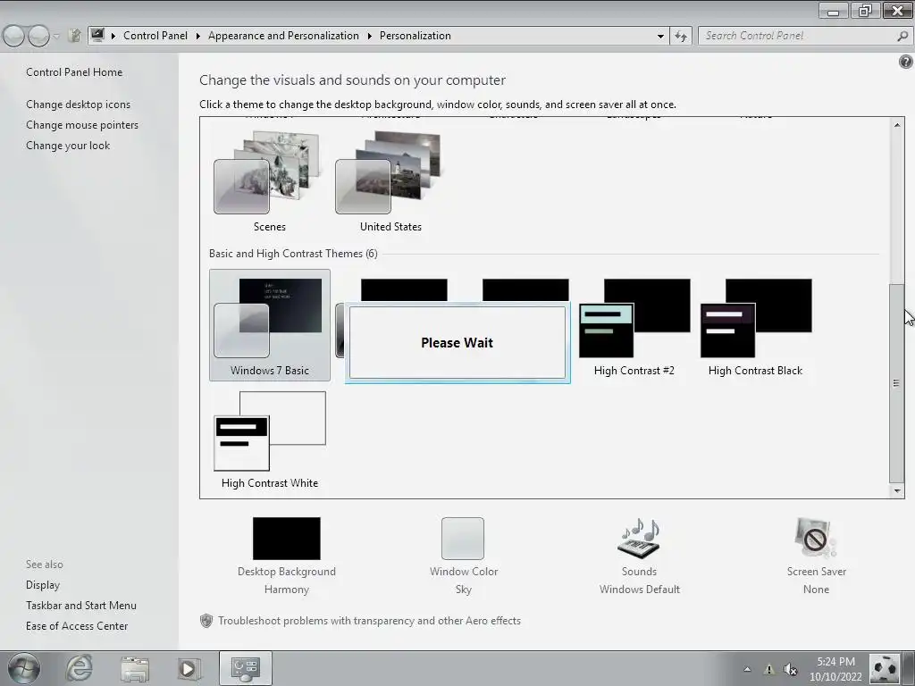Click the Control Panel breadcrumb
915x686 pixels.
(155, 36)
